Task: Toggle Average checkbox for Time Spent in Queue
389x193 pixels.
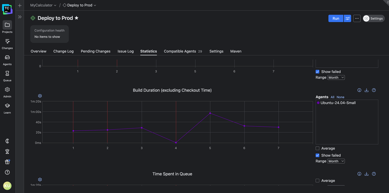Action: click(318, 181)
